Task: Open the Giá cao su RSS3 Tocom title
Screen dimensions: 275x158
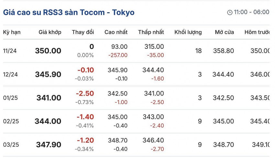Action: point(69,12)
